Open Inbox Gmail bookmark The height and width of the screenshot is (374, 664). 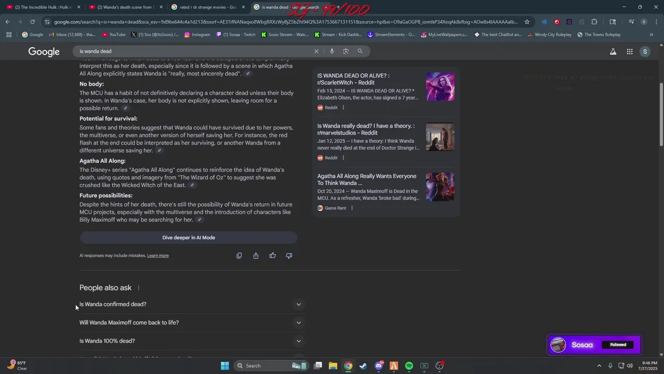click(x=72, y=35)
